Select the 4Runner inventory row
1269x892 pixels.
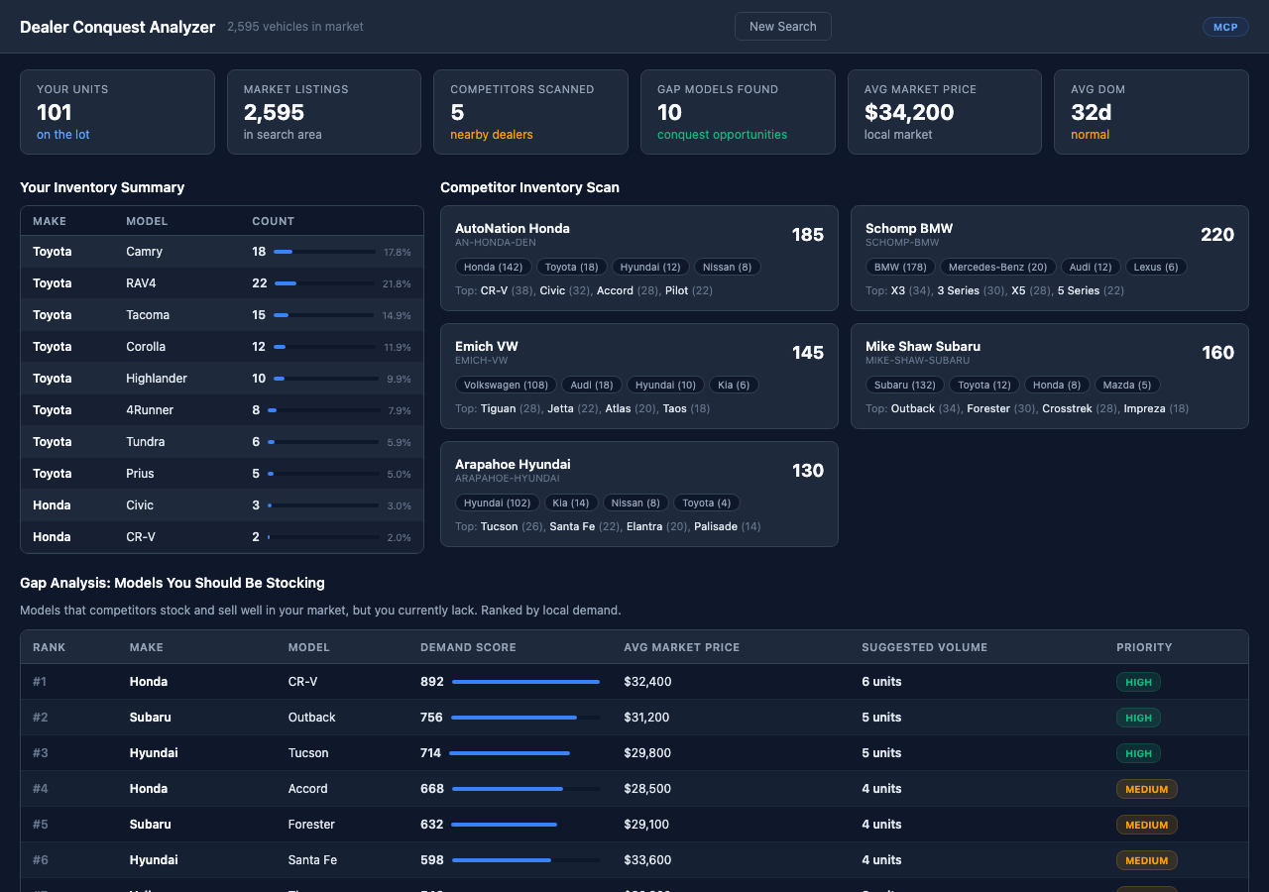tap(222, 410)
